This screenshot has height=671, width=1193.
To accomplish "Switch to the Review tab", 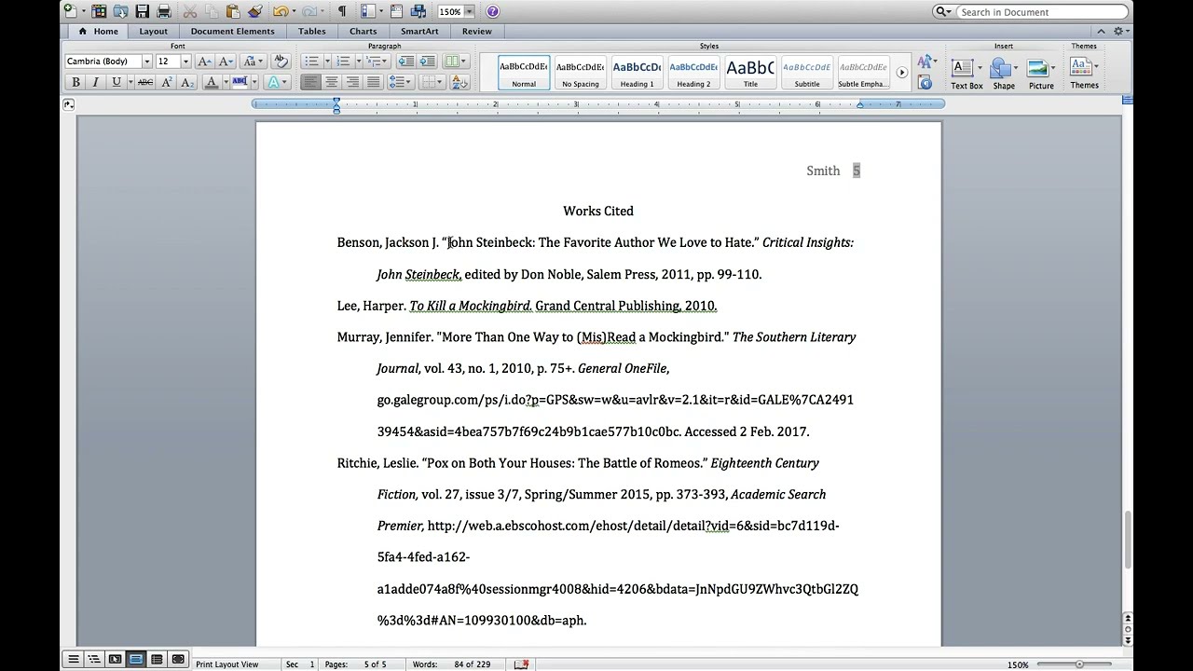I will point(476,31).
